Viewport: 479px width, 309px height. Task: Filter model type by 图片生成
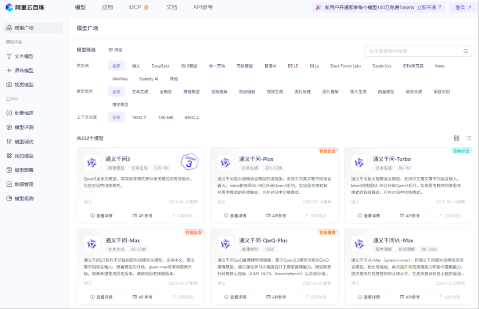pos(358,92)
